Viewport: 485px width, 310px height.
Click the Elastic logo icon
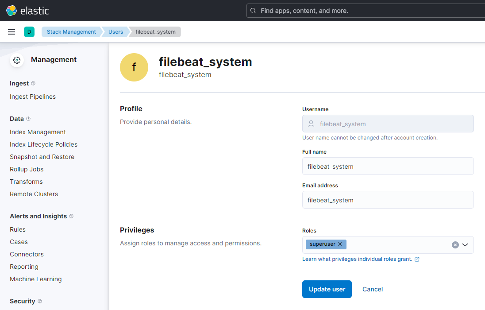12,11
